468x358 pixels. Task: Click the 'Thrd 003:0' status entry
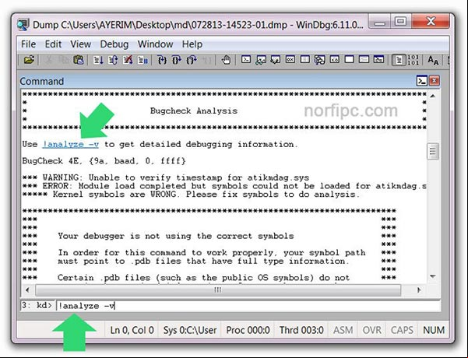[x=301, y=330]
